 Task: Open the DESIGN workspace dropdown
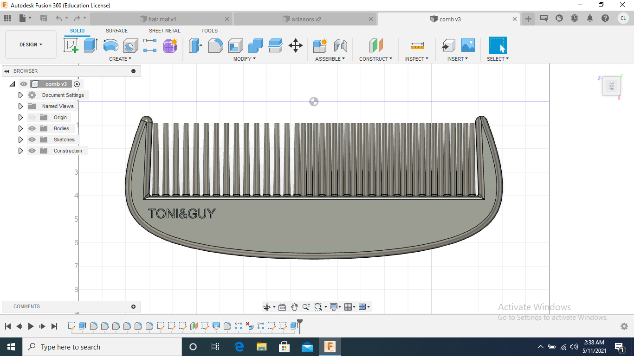(31, 44)
